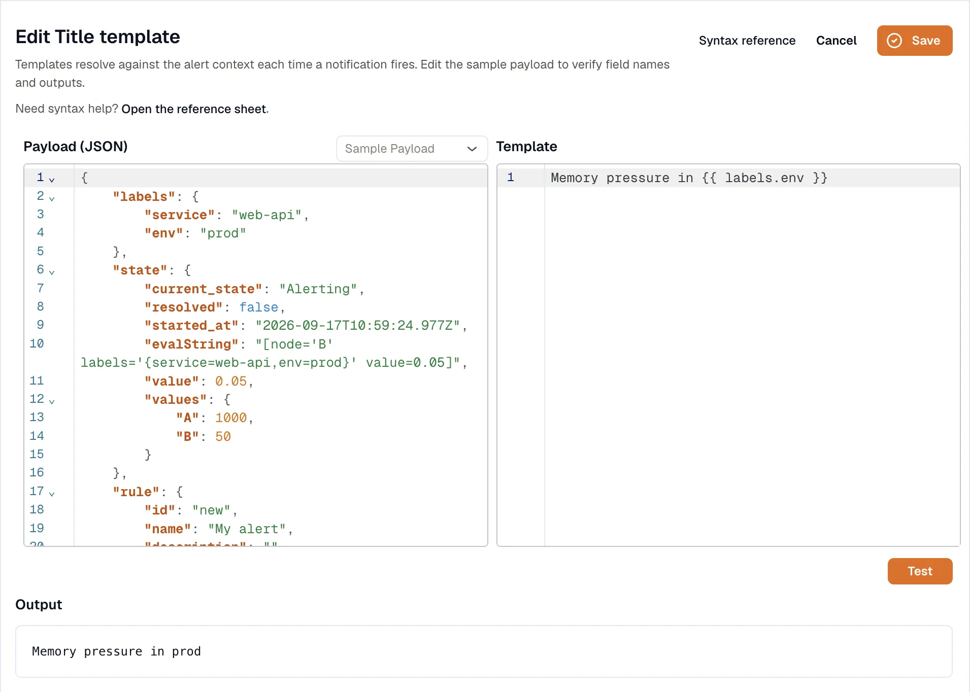Screen dimensions: 970x692
Task: Click the 1000 value for "A"
Action: click(231, 418)
